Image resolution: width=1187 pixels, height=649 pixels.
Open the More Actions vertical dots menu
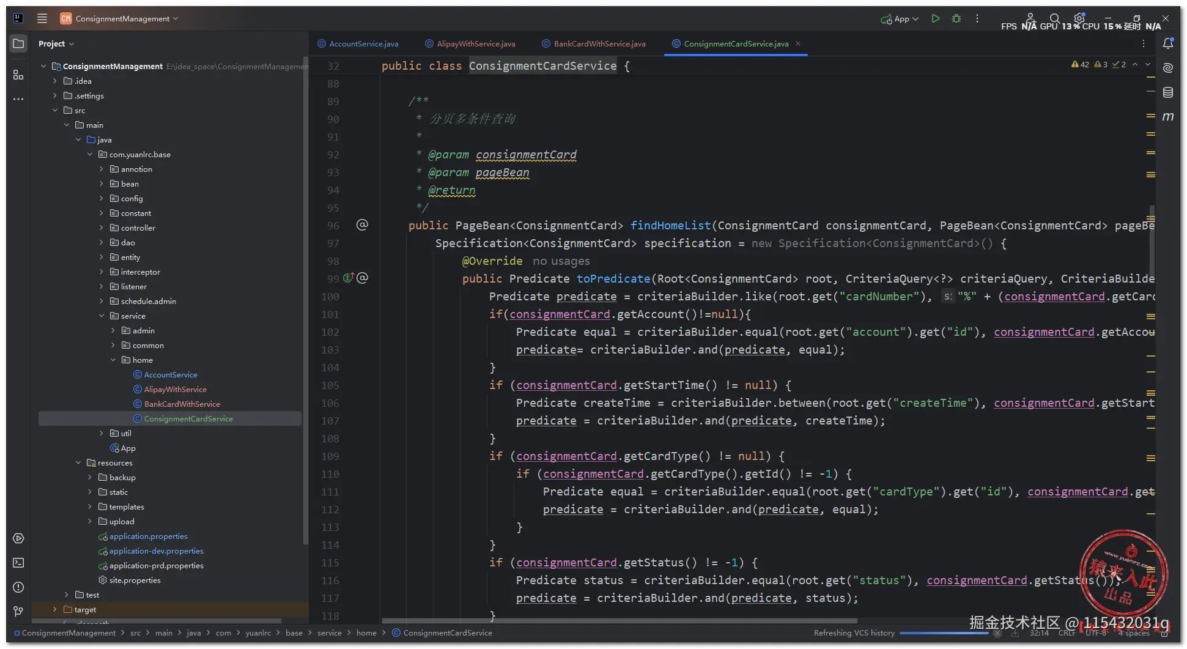[x=977, y=19]
